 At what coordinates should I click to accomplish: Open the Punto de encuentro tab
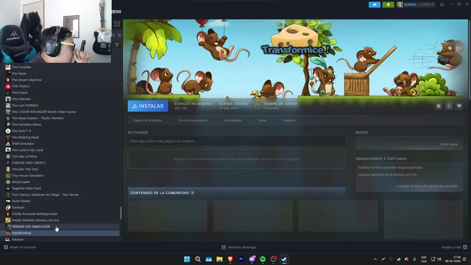tap(193, 120)
